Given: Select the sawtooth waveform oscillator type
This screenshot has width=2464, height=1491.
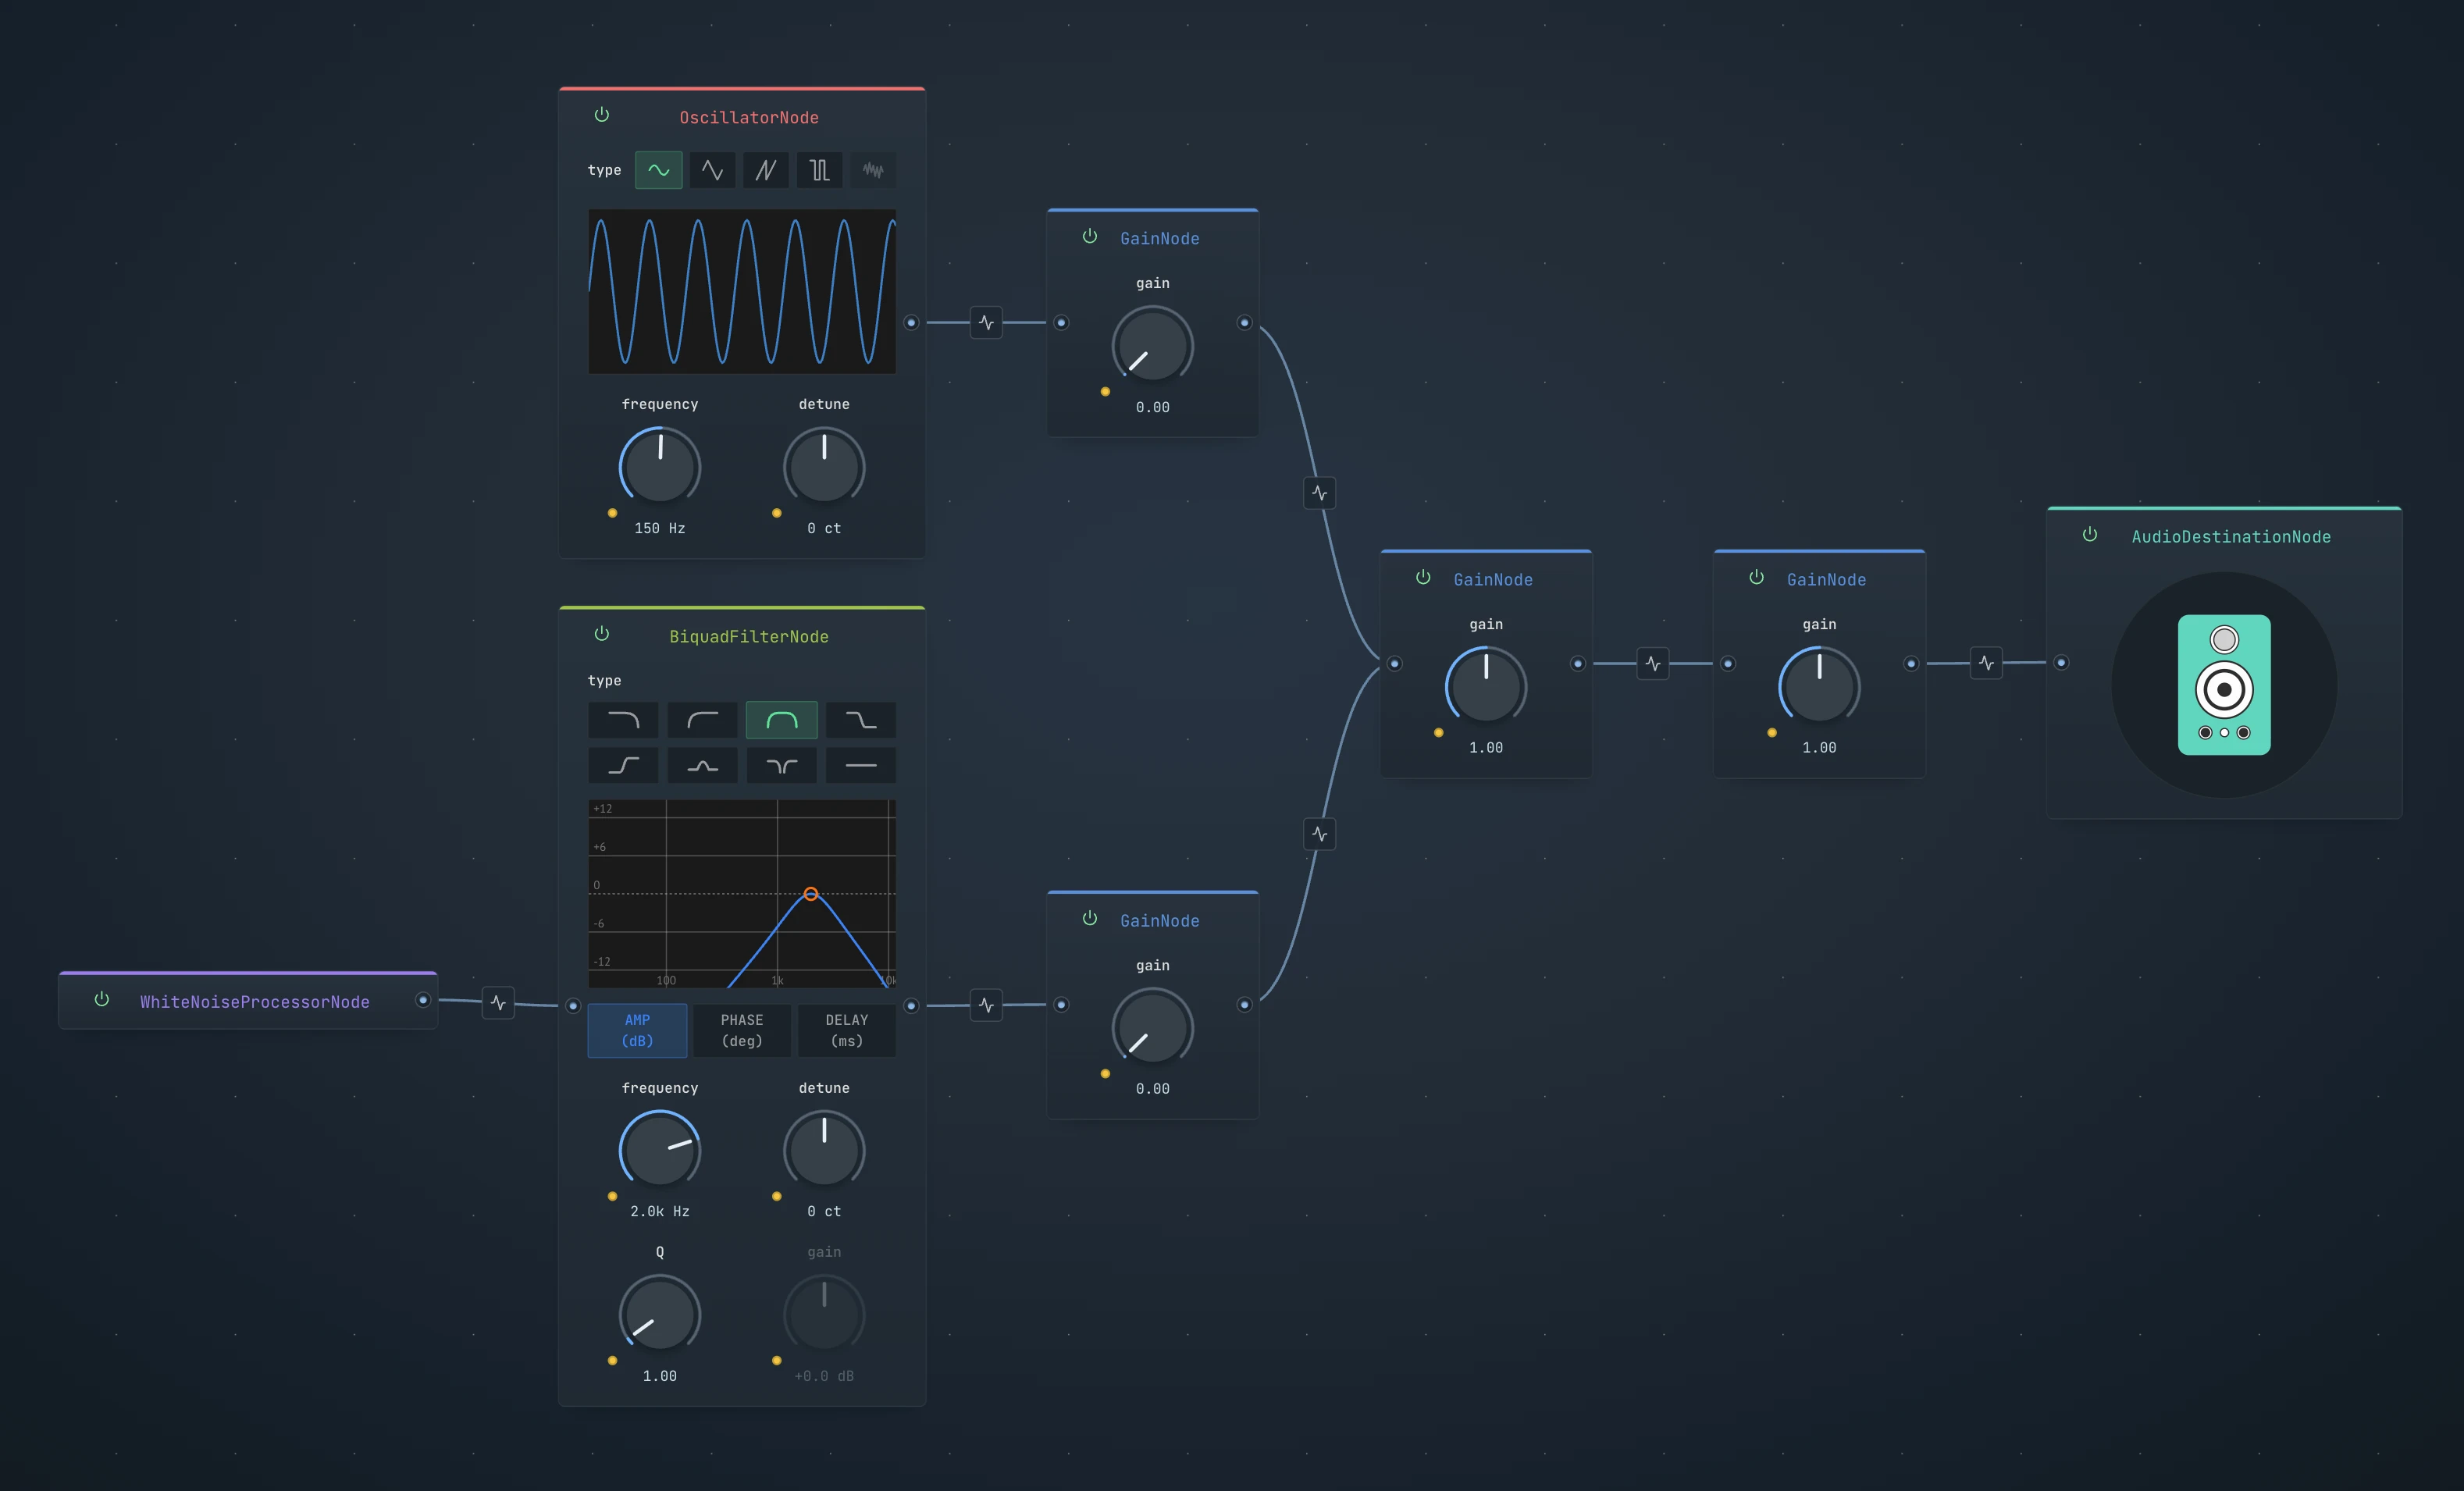Looking at the screenshot, I should (765, 170).
